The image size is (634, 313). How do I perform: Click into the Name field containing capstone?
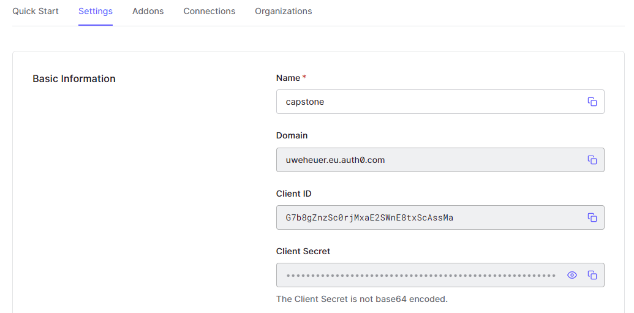(x=429, y=102)
